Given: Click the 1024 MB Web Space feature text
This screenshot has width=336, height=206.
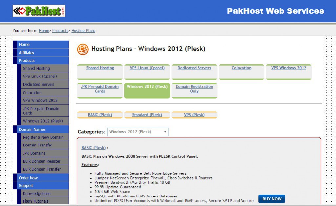Looking at the screenshot, I should (112, 192).
